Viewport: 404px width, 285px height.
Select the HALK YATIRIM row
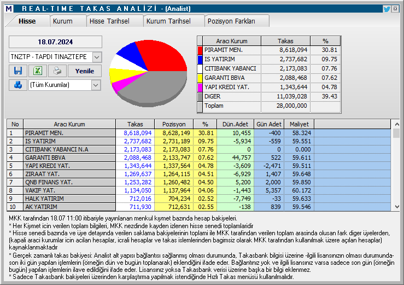tap(198, 199)
